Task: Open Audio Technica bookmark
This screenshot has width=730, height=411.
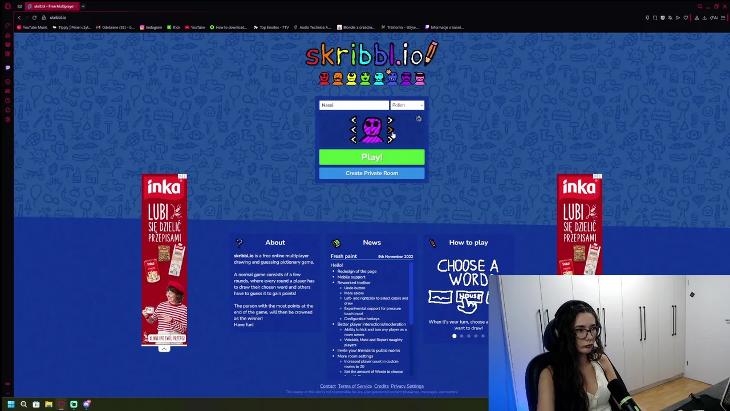Action: click(x=312, y=27)
